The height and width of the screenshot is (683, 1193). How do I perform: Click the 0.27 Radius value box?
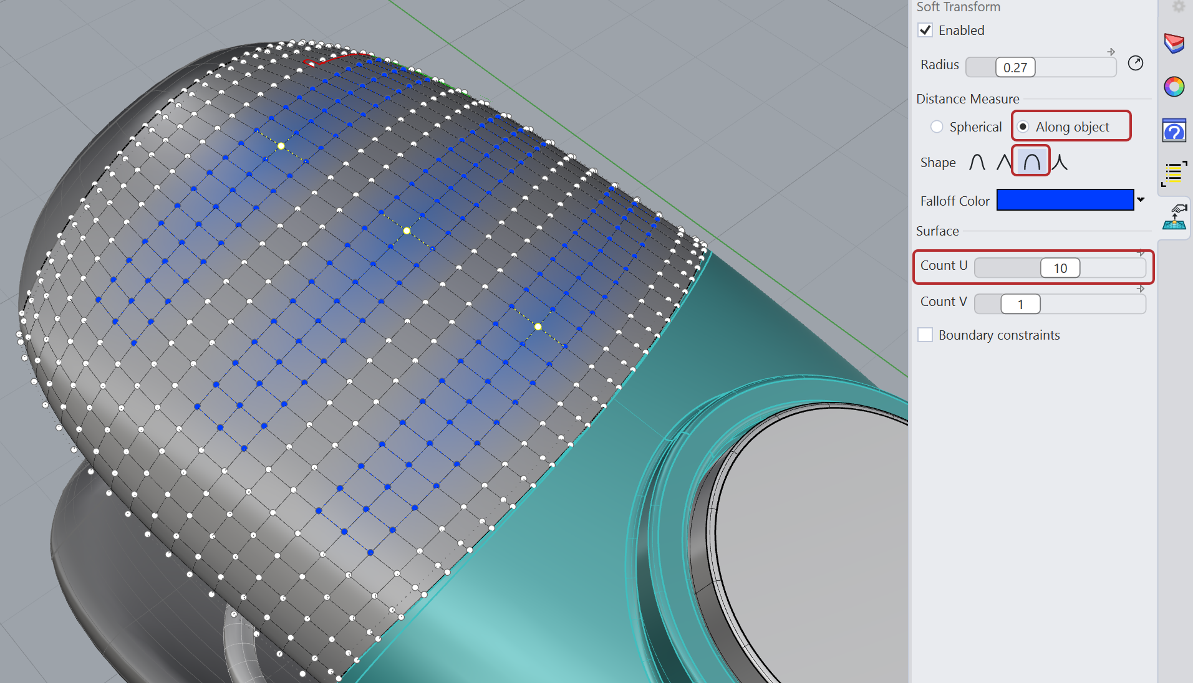click(1015, 67)
